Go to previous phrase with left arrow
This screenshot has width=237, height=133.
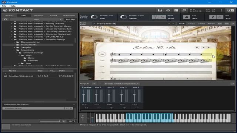[204, 48]
